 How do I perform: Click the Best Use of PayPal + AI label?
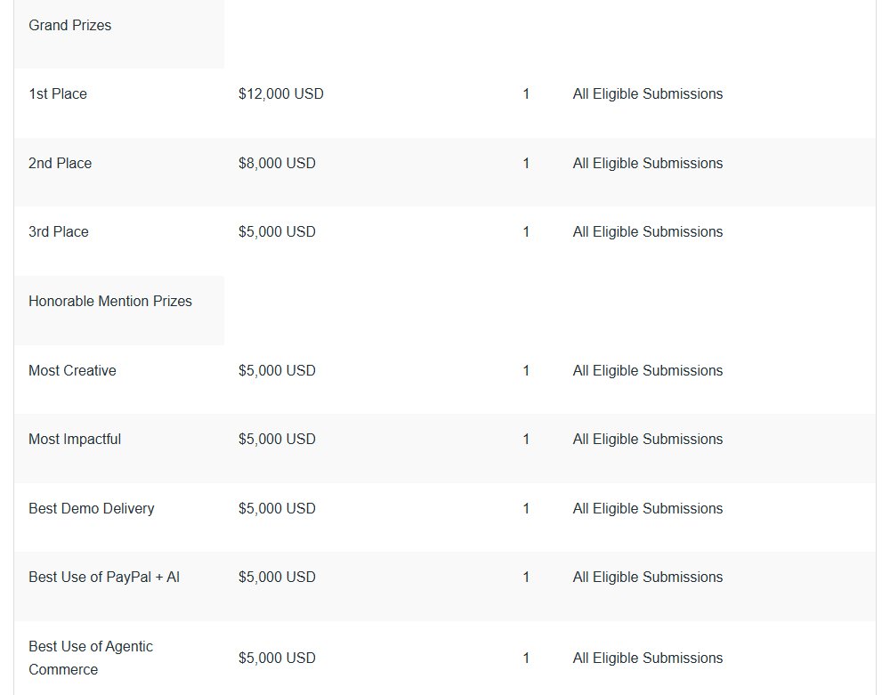click(104, 577)
